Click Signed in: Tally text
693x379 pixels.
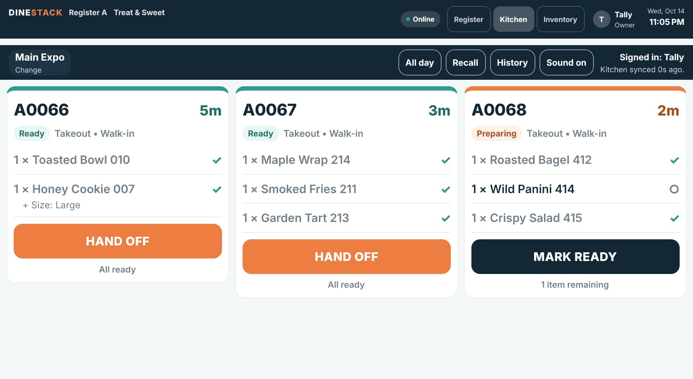coord(651,57)
